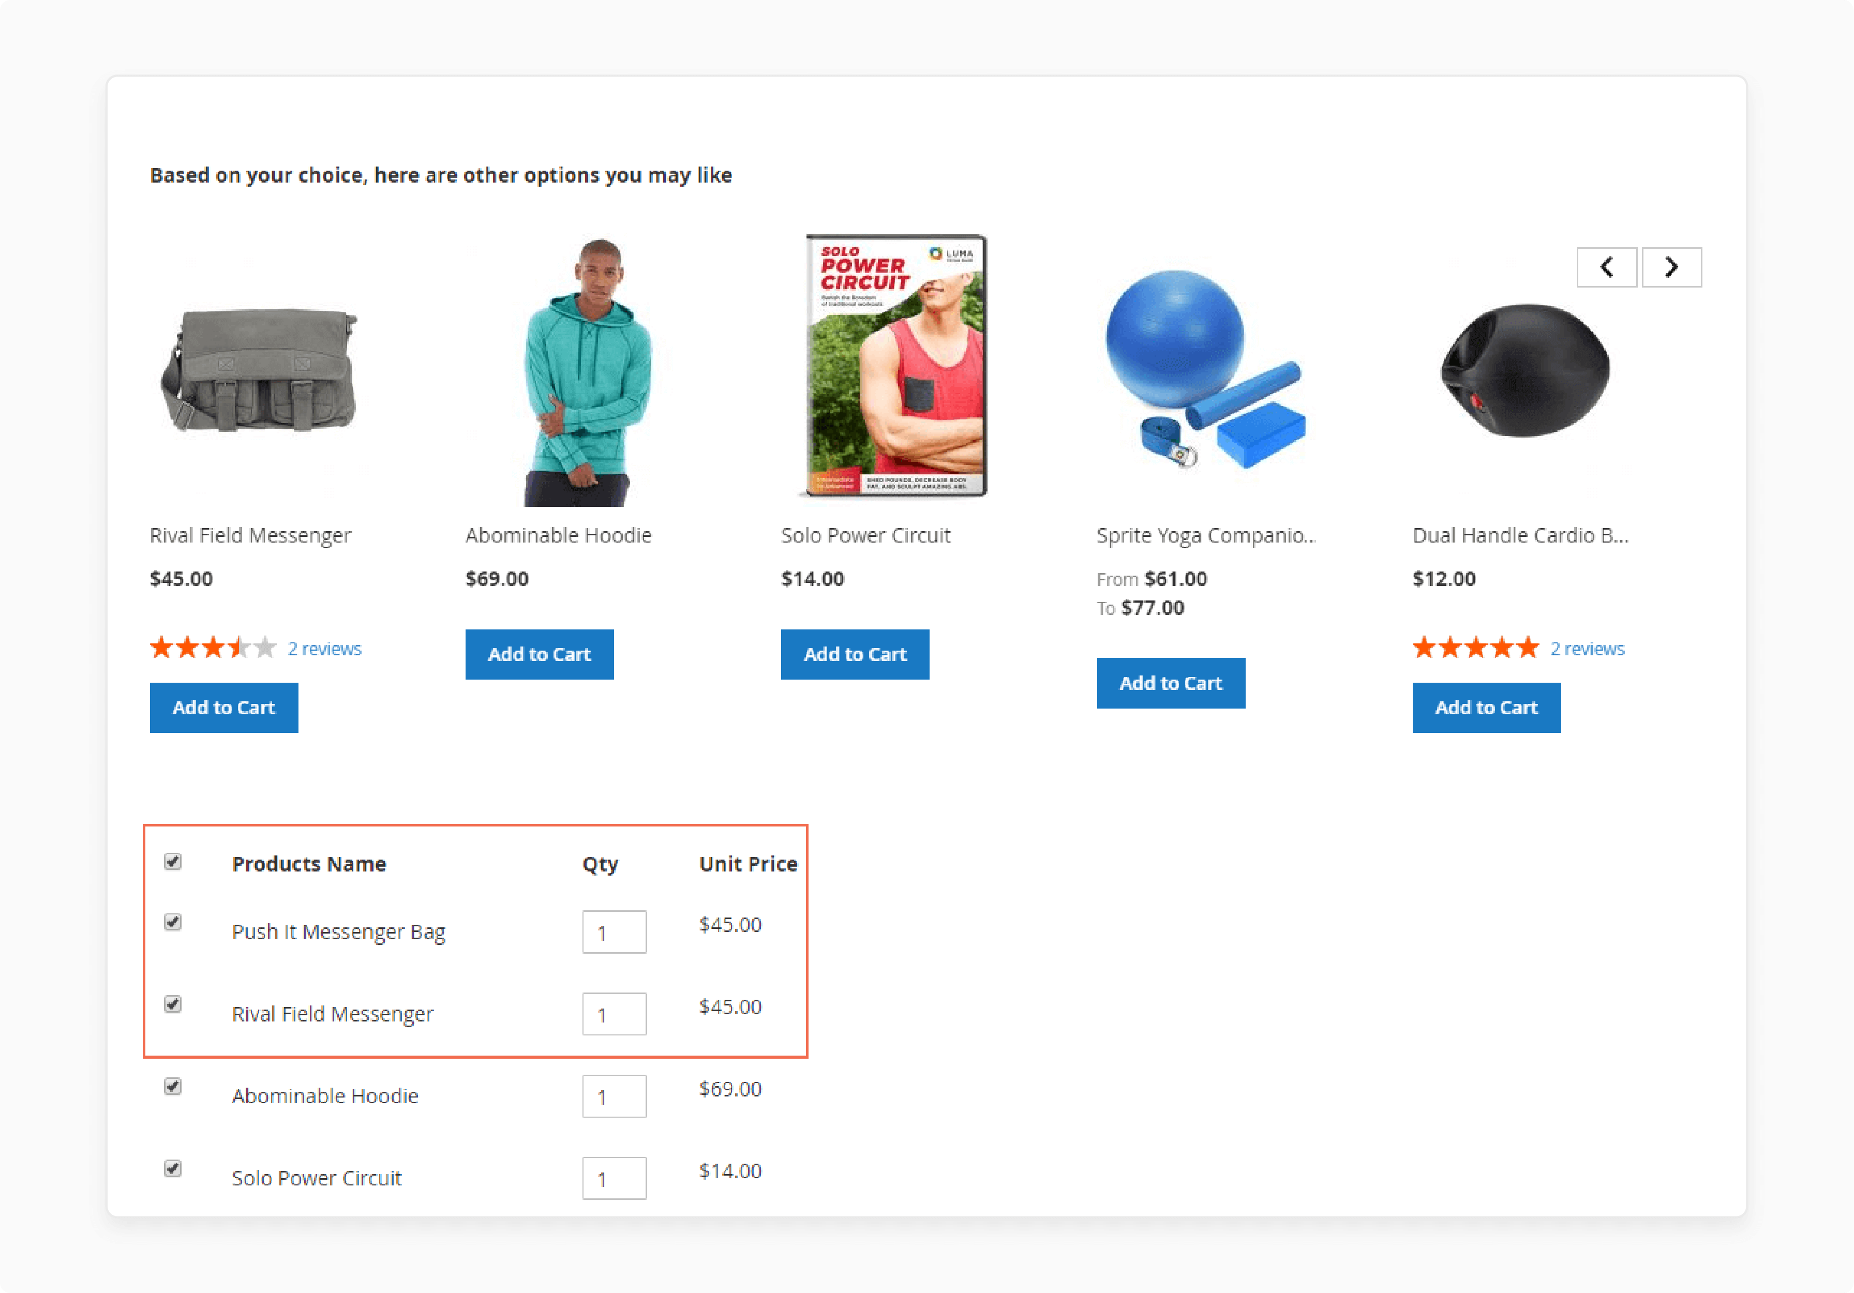Click Add to Cart for Abominable Hoodie
1854x1293 pixels.
point(540,654)
